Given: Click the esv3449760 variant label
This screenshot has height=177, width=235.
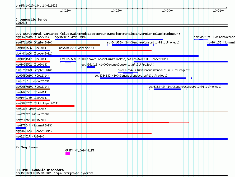Looking at the screenshot, I should coord(143,42).
